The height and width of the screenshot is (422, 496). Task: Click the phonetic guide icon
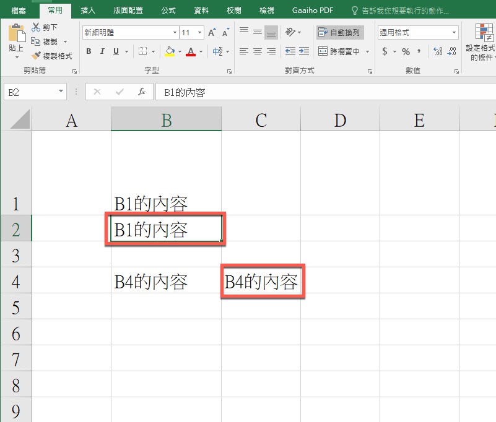click(217, 51)
